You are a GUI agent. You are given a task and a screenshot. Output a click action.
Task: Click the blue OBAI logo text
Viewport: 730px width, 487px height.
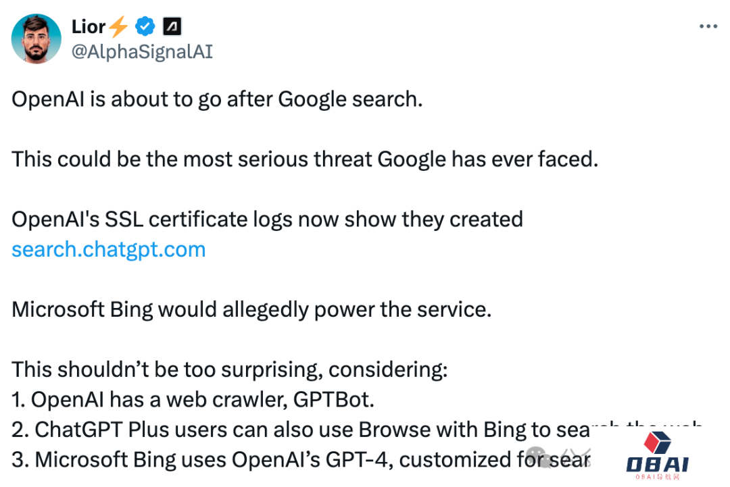tap(657, 464)
